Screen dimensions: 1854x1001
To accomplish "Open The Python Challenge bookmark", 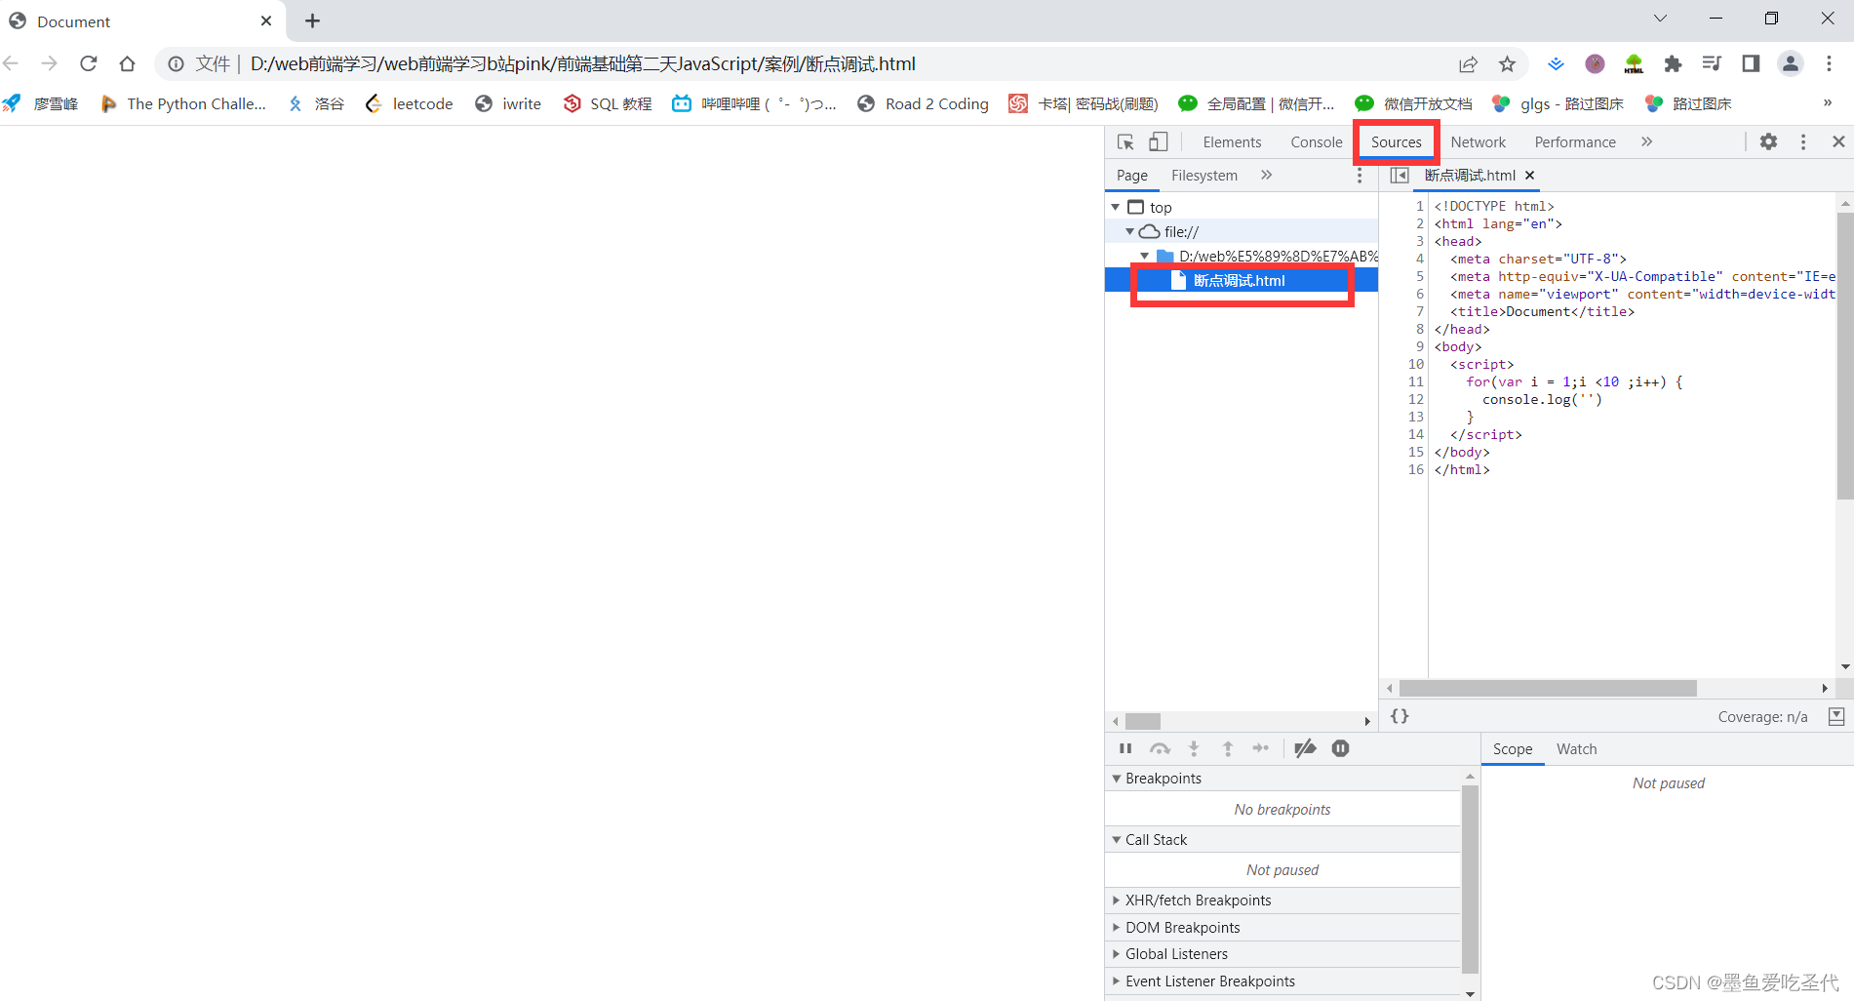I will [183, 103].
